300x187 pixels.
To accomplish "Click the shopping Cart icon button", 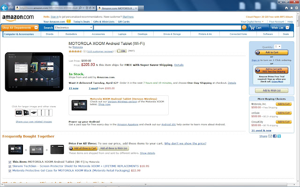I will 258,28.
